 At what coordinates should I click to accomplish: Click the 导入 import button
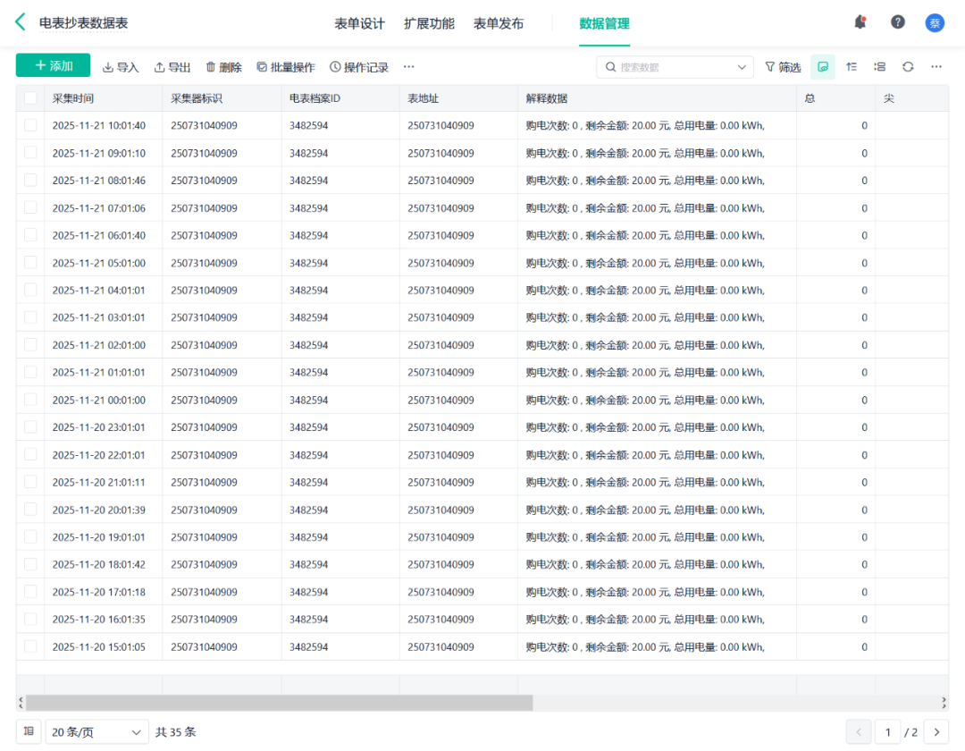tap(121, 67)
